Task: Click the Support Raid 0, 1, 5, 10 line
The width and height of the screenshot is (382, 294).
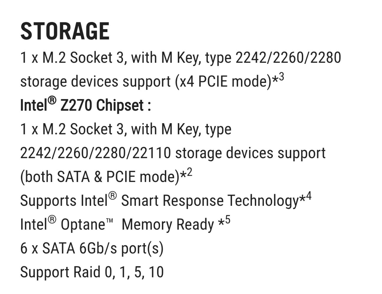Action: tap(92, 272)
